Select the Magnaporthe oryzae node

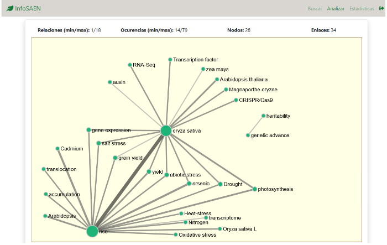[226, 89]
